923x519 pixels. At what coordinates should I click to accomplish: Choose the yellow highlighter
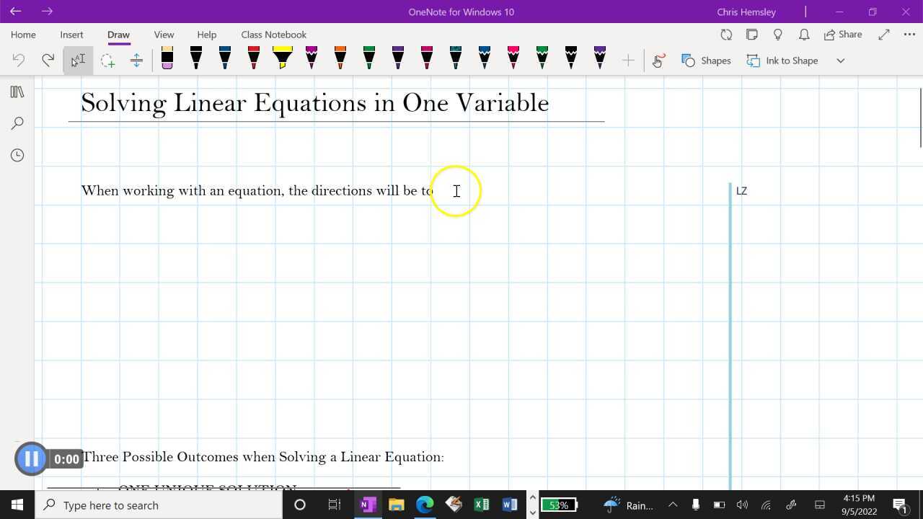pos(282,60)
